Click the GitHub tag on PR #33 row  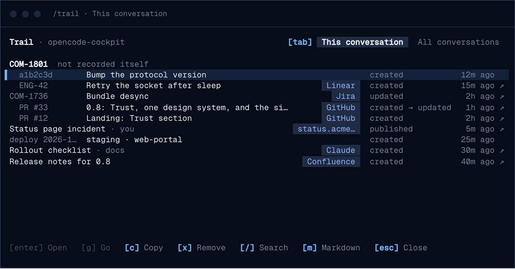[340, 108]
